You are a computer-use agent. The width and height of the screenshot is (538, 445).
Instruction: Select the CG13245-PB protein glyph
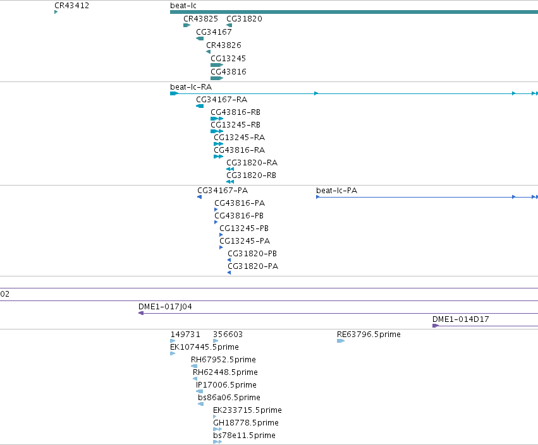221,235
